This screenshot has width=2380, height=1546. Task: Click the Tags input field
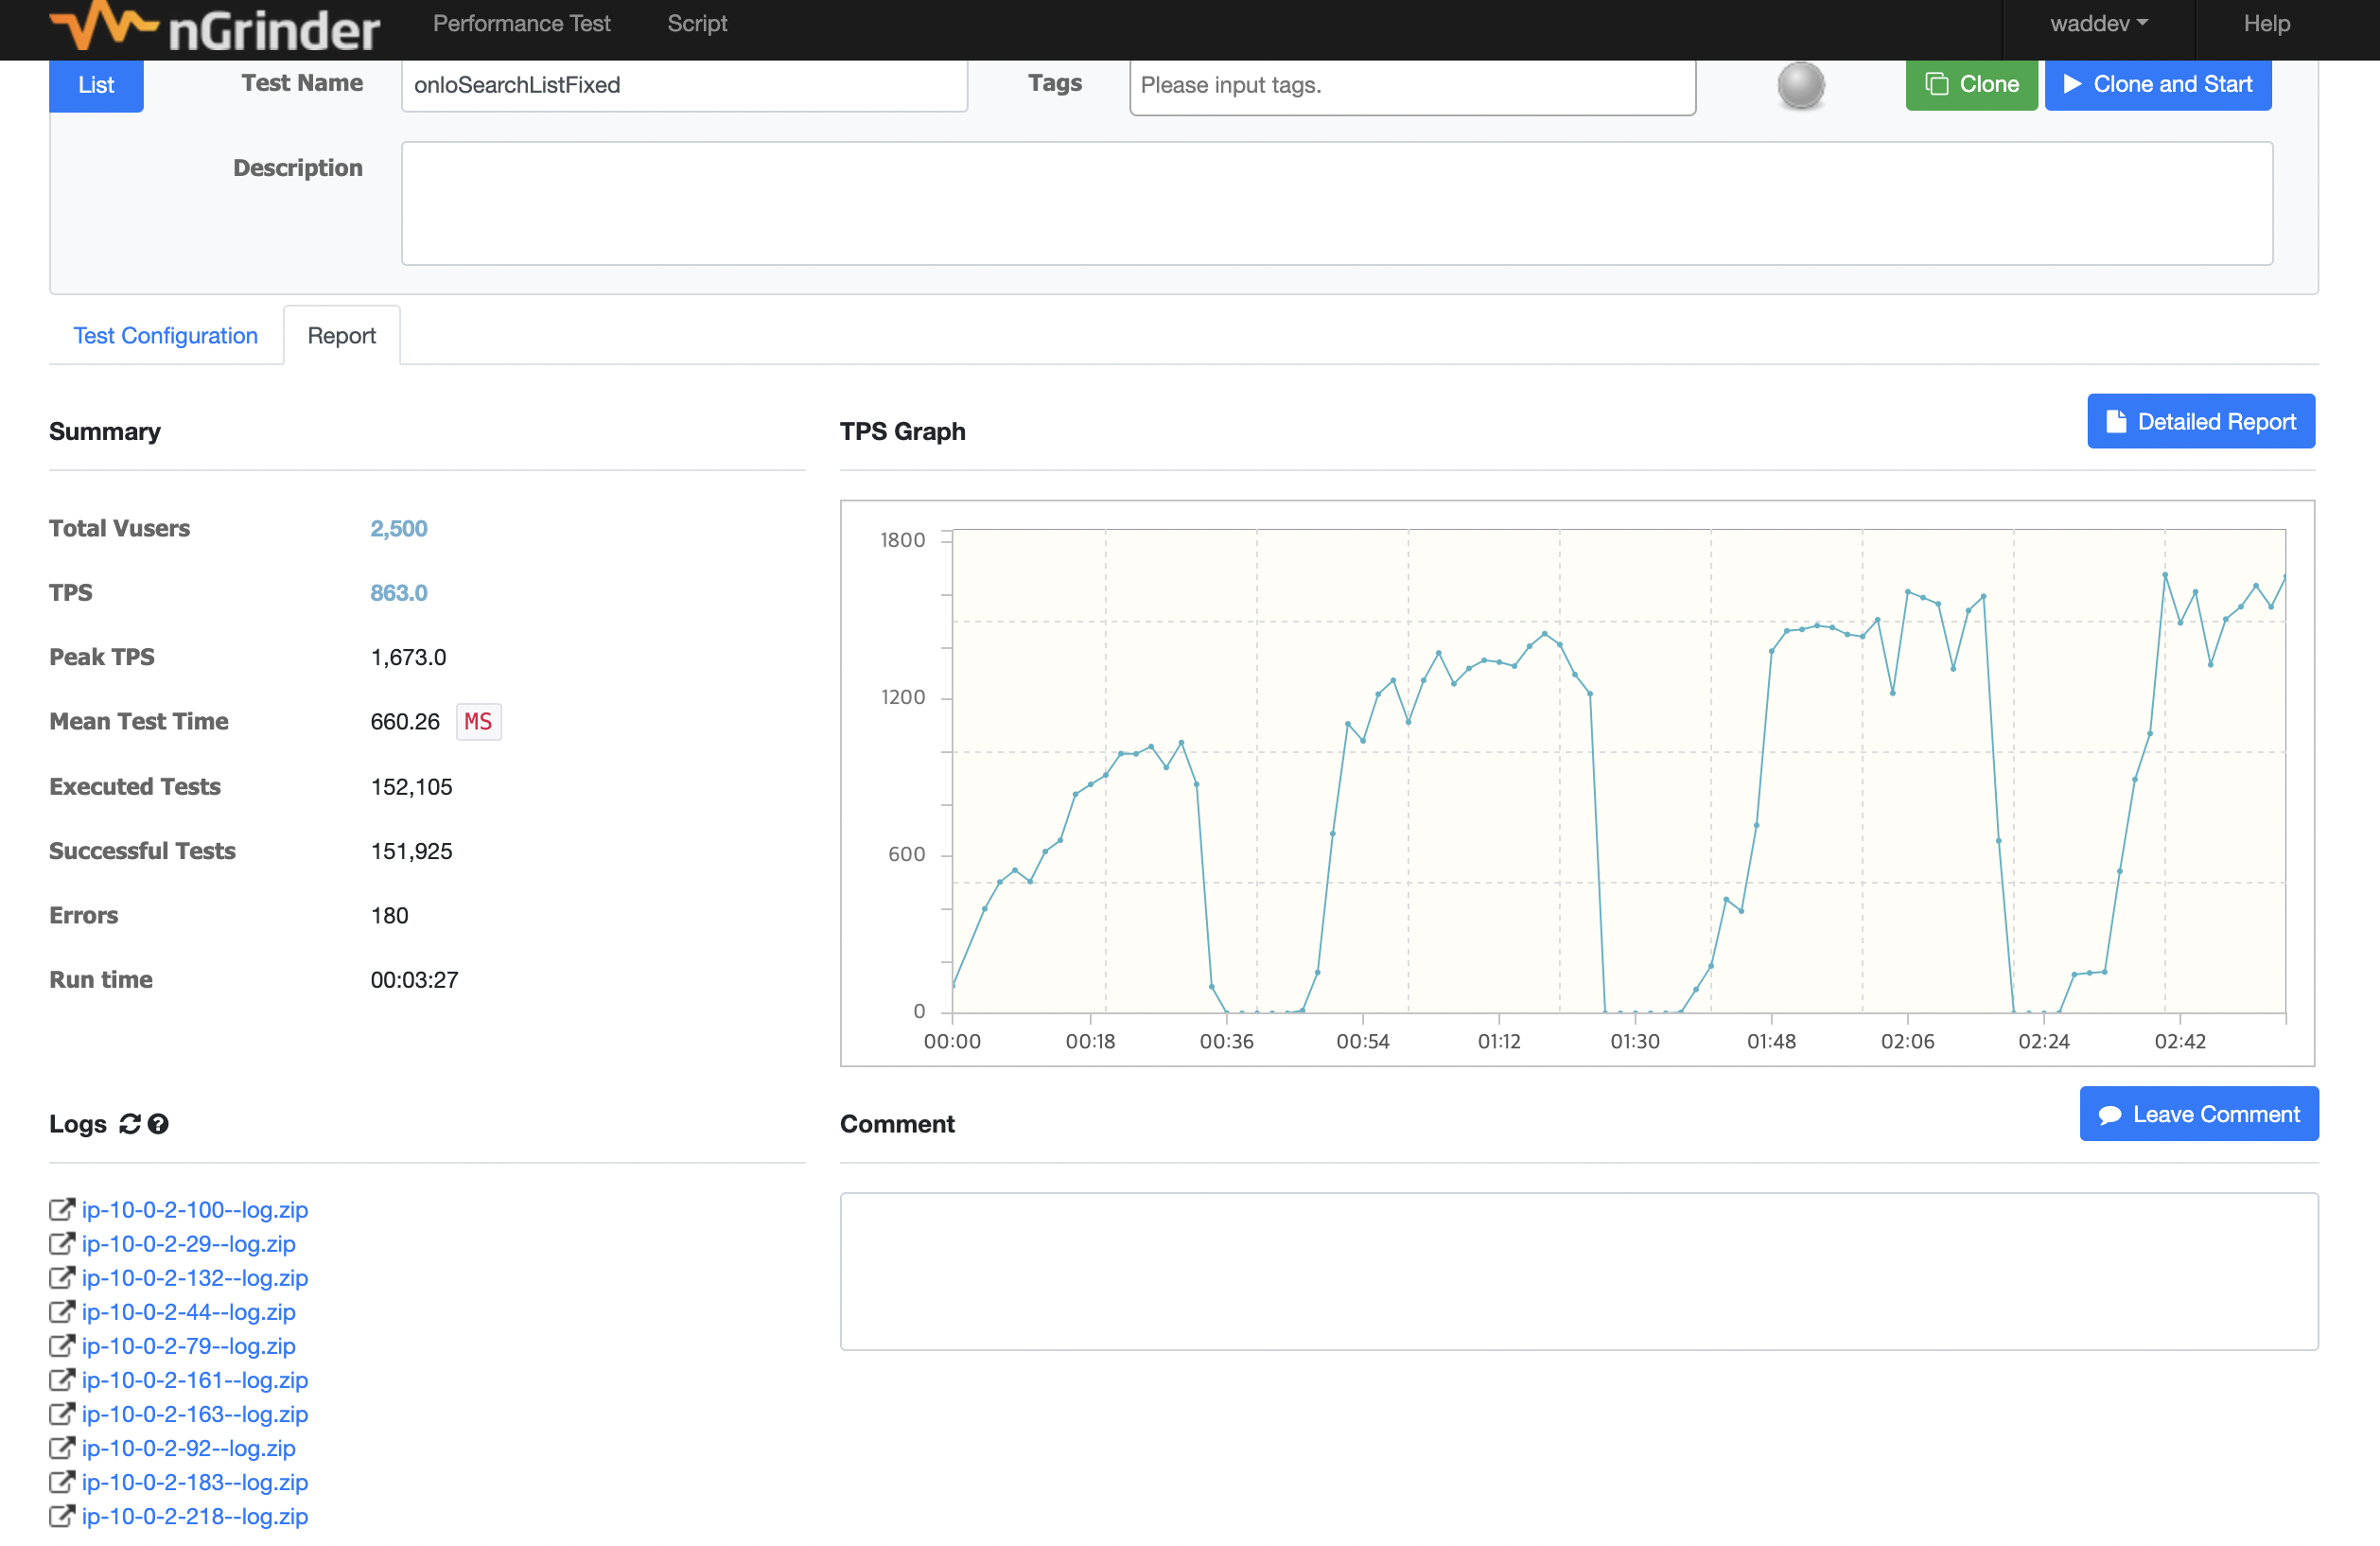[x=1411, y=86]
